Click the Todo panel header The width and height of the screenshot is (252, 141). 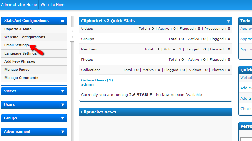coord(245,21)
